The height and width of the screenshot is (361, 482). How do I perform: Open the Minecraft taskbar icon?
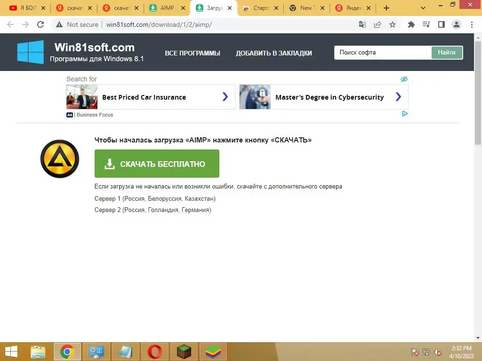[x=184, y=352]
